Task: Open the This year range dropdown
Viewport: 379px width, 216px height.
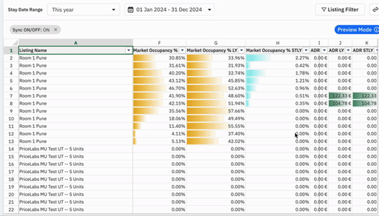Action: pos(83,10)
